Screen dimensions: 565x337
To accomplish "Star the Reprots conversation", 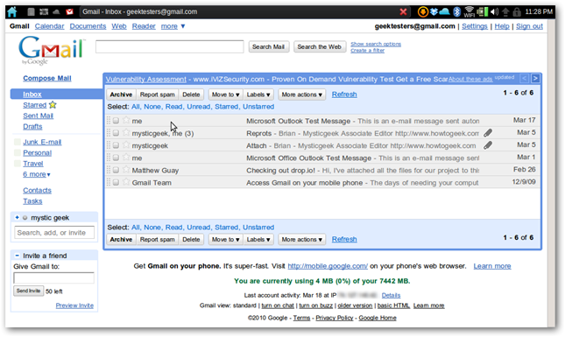I will (126, 132).
